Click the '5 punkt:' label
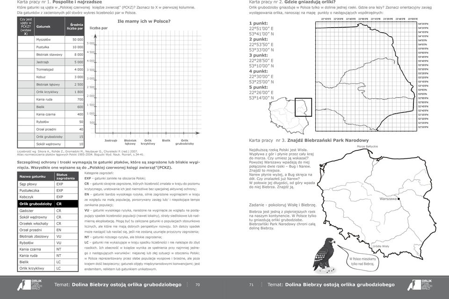 pos(259,87)
